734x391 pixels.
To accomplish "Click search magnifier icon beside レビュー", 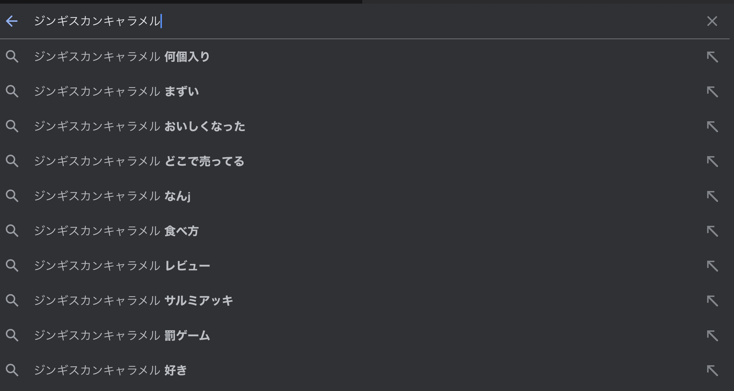I will click(12, 266).
